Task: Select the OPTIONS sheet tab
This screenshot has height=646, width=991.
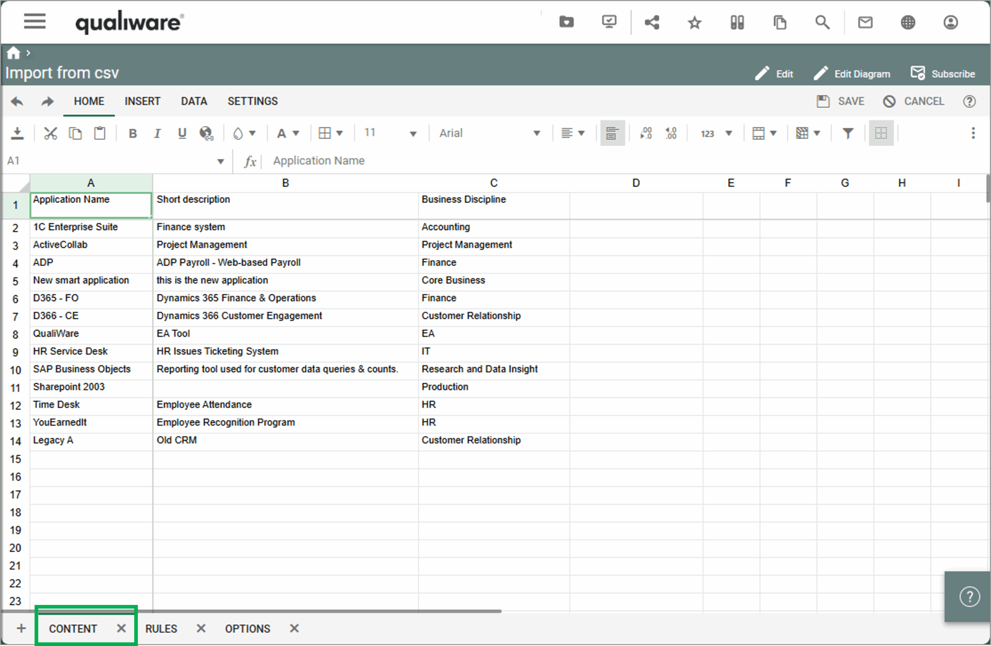Action: 247,628
